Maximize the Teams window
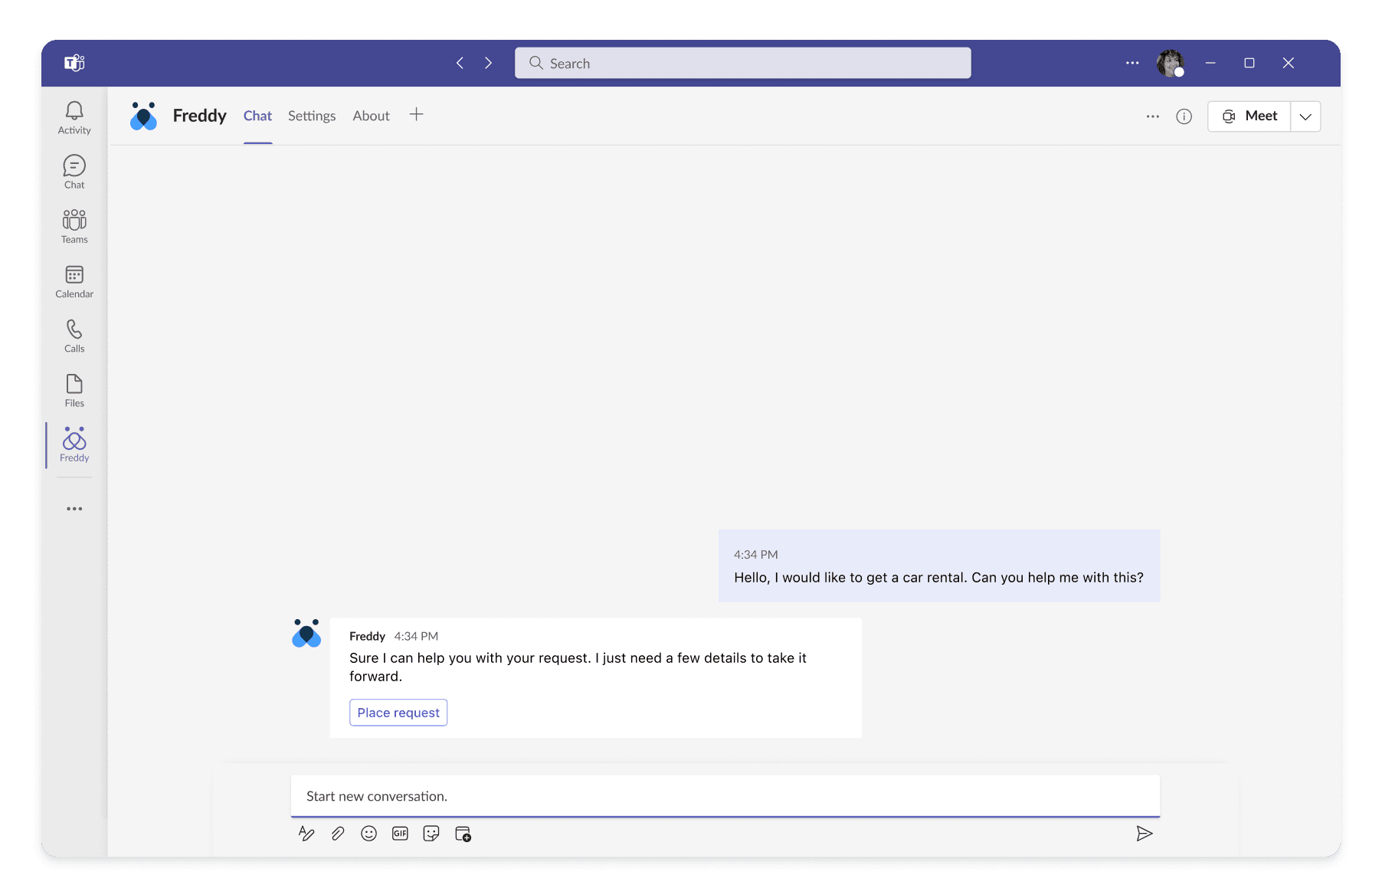This screenshot has width=1382, height=895. [x=1249, y=63]
